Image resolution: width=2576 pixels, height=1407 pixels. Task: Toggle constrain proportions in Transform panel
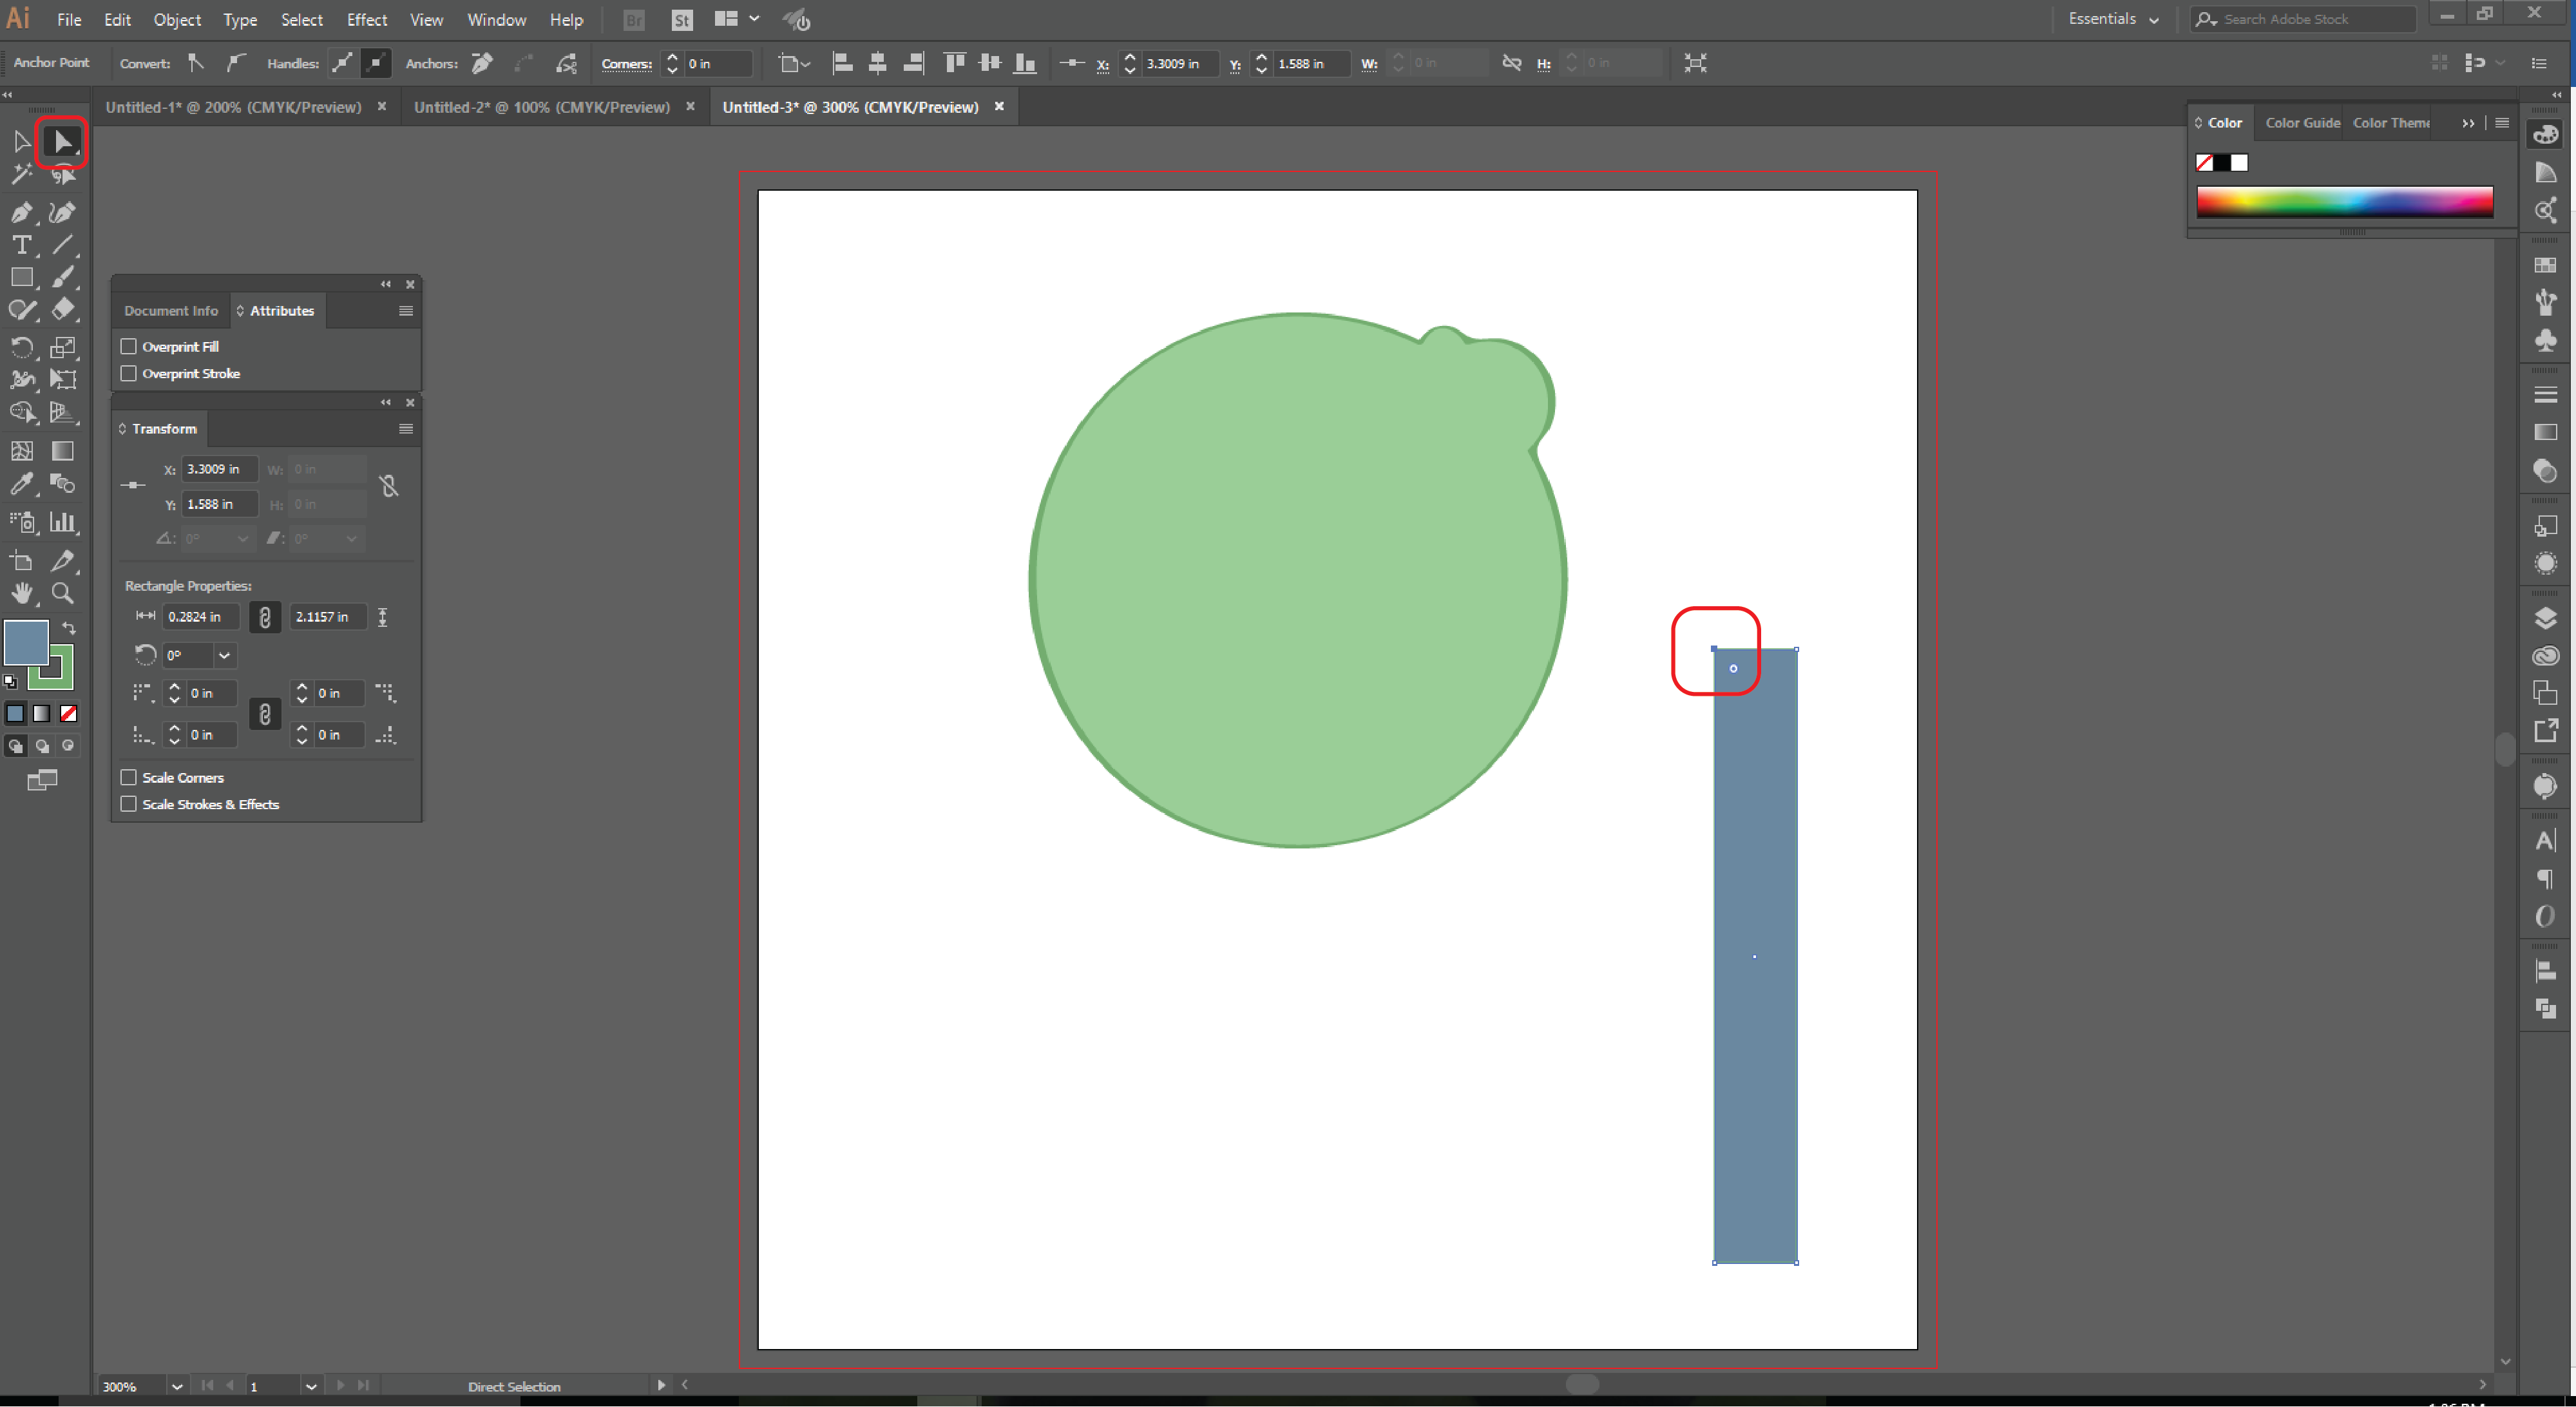389,486
